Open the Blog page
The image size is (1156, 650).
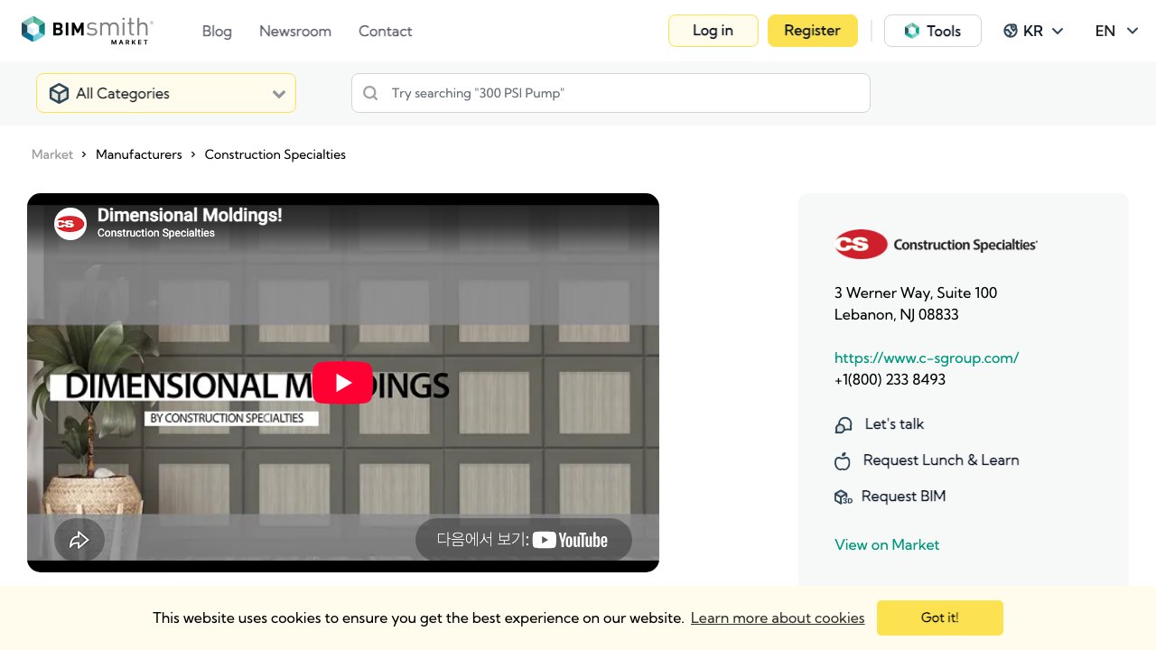coord(217,31)
